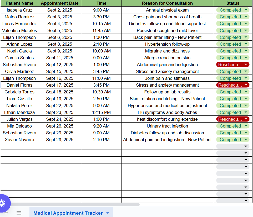Select the Valentina Morales name cell

[x=19, y=30]
